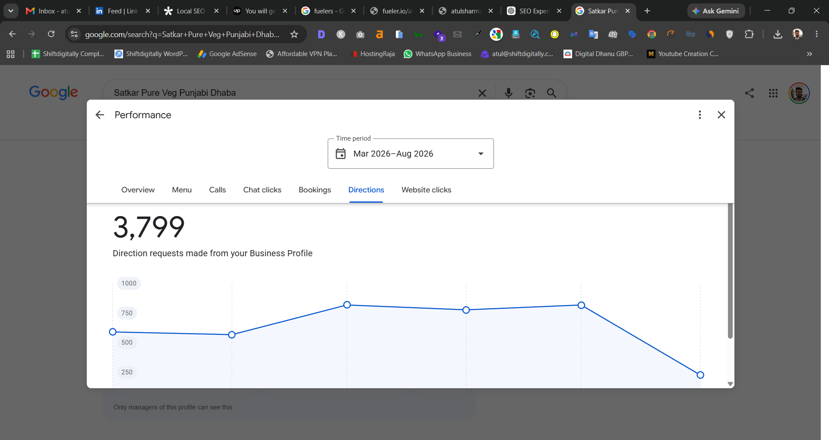Switch to the Overview tab
The height and width of the screenshot is (440, 829).
pos(138,190)
